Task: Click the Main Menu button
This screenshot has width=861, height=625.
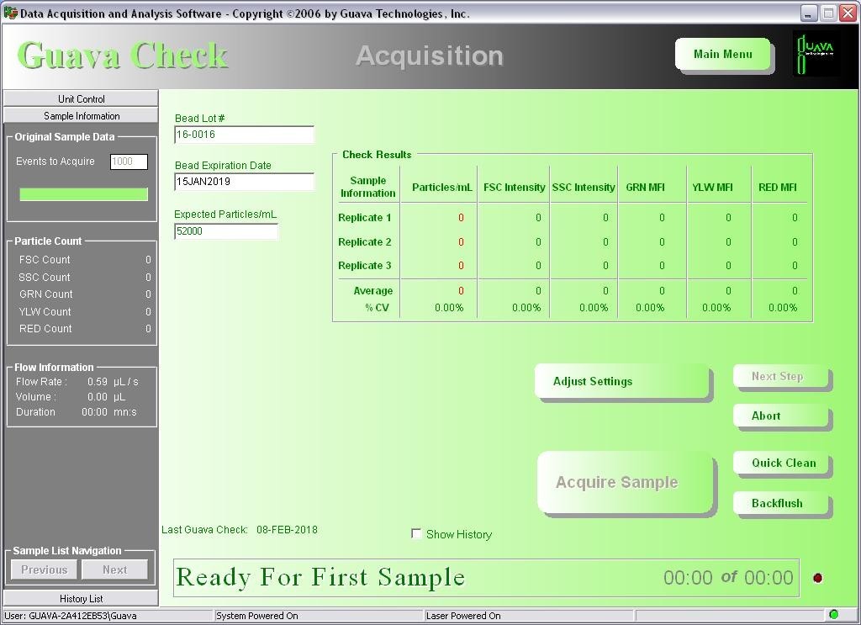Action: click(722, 54)
